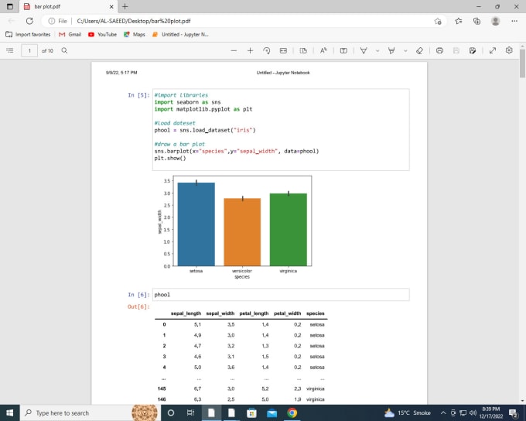Print the PDF document

tap(439, 51)
